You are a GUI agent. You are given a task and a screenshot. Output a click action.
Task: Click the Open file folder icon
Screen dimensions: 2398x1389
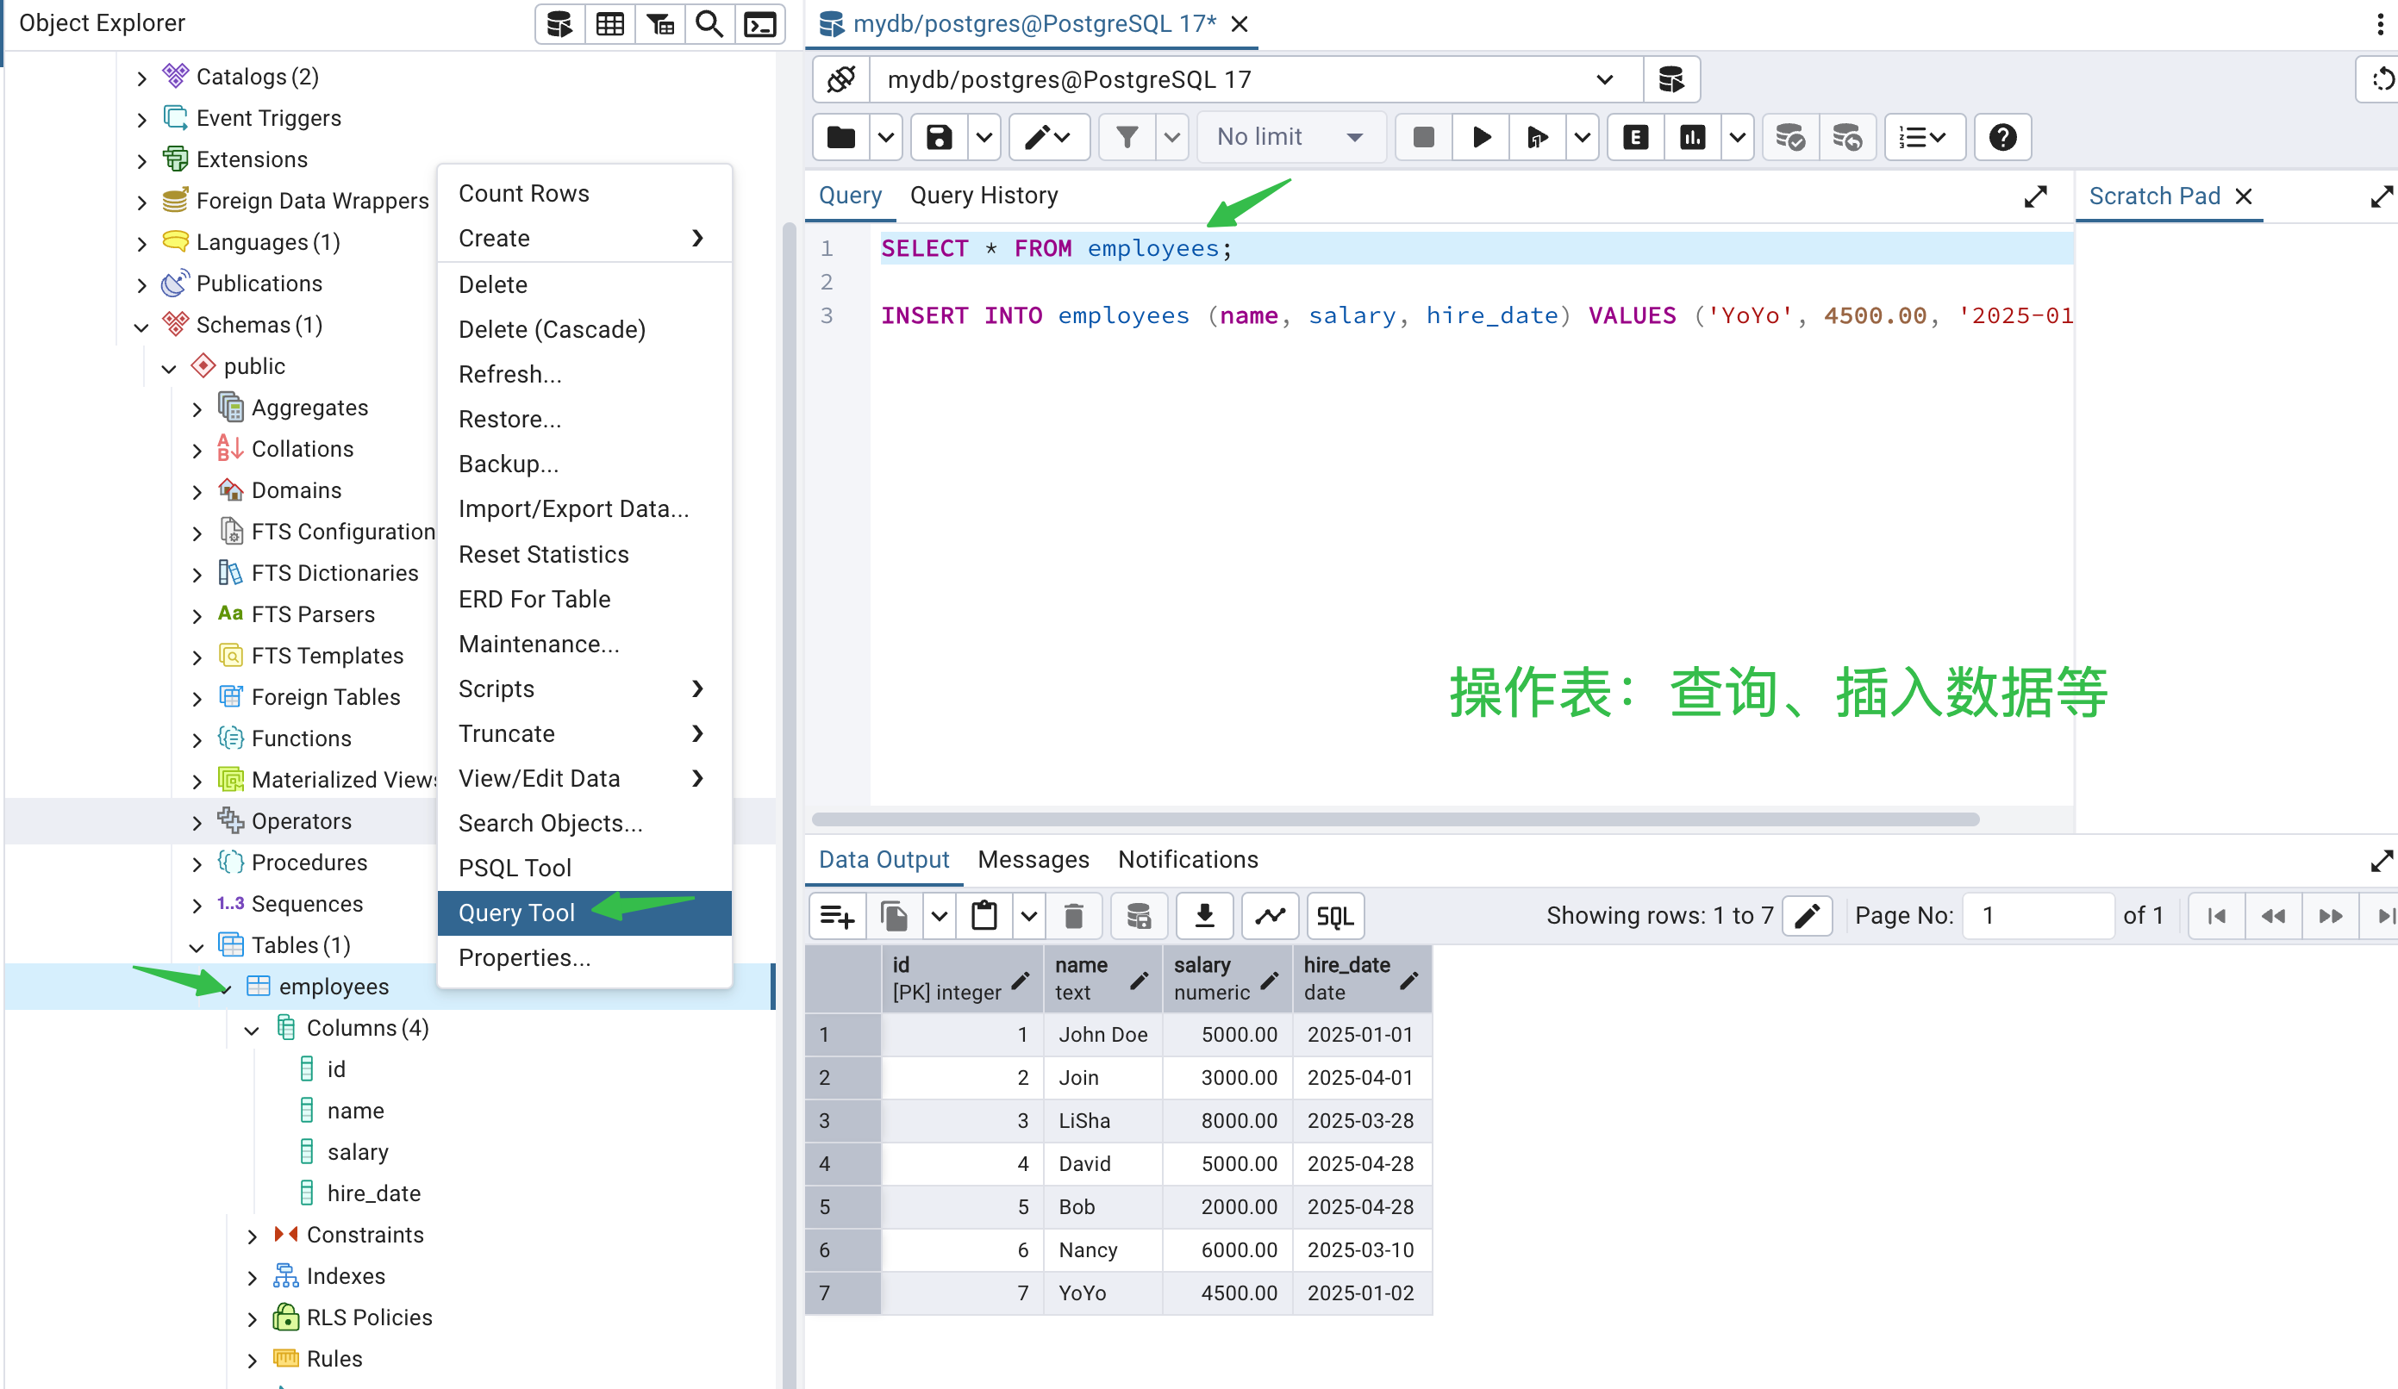tap(840, 137)
